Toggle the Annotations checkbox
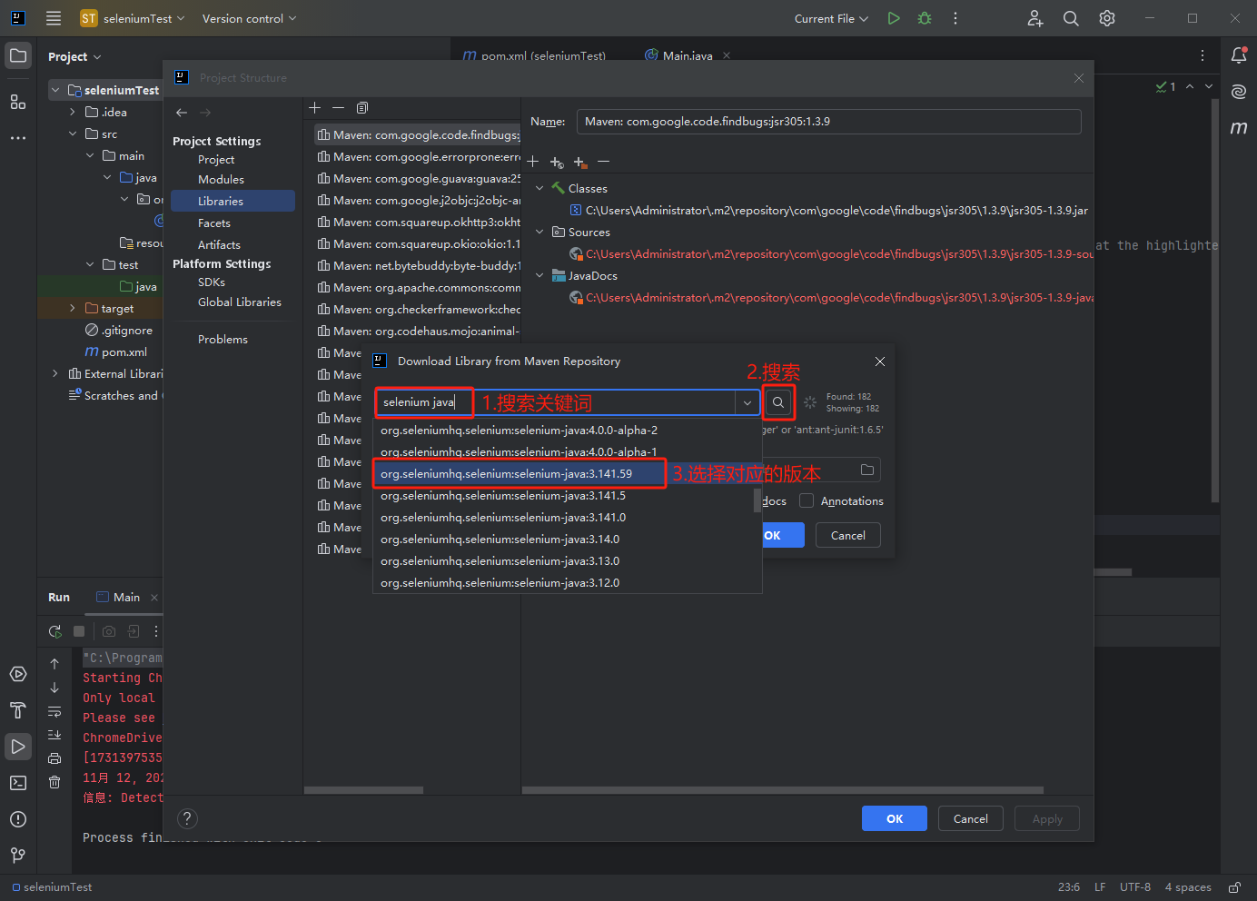The height and width of the screenshot is (901, 1257). tap(807, 501)
